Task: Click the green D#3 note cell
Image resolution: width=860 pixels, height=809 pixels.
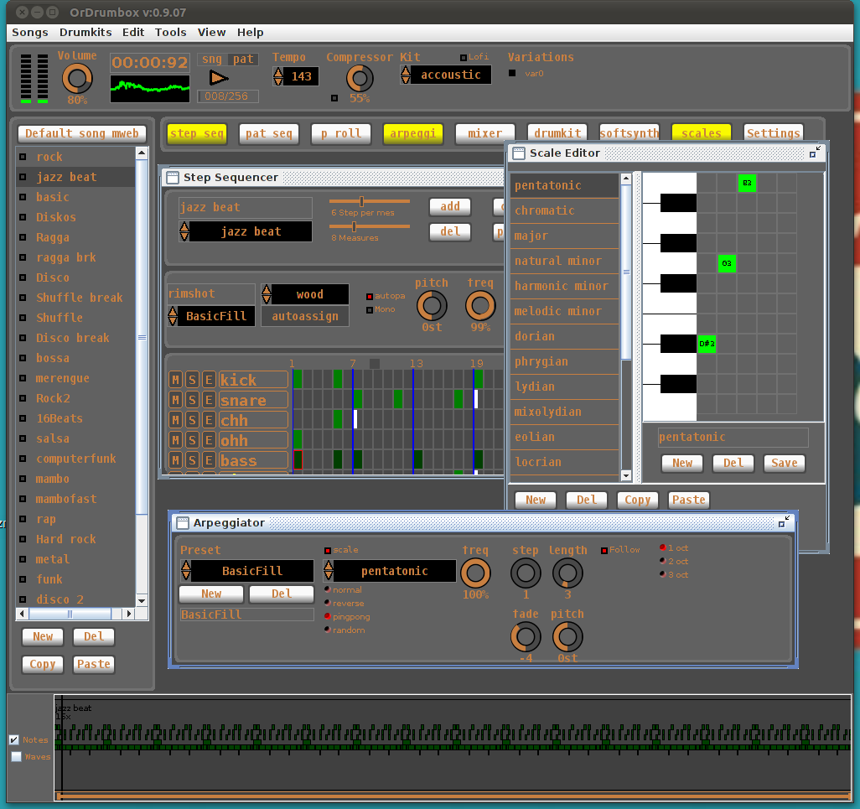Action: 707,344
